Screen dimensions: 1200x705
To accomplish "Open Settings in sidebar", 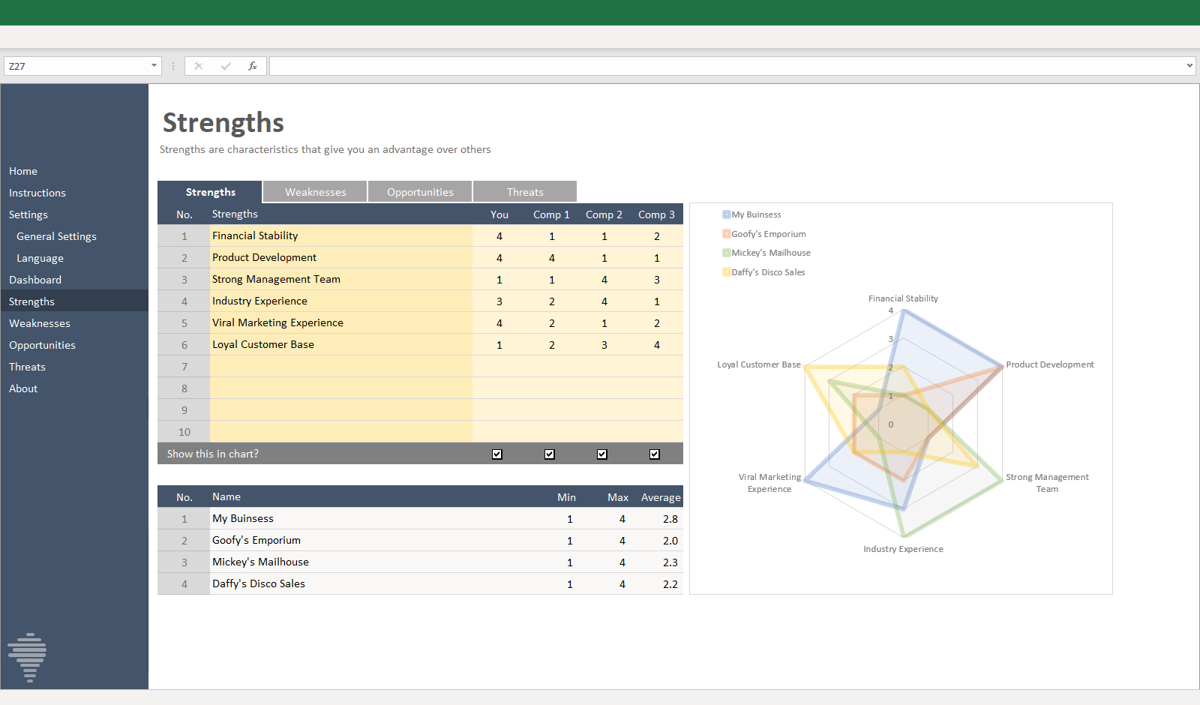I will click(x=28, y=214).
